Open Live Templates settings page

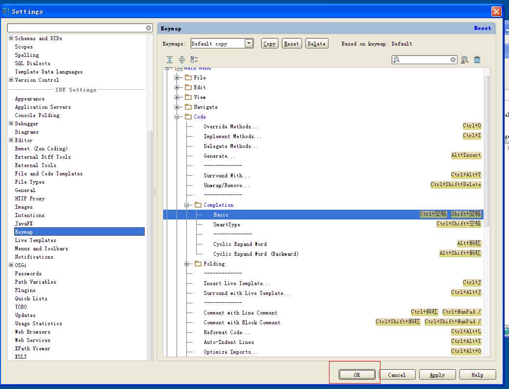(x=35, y=240)
